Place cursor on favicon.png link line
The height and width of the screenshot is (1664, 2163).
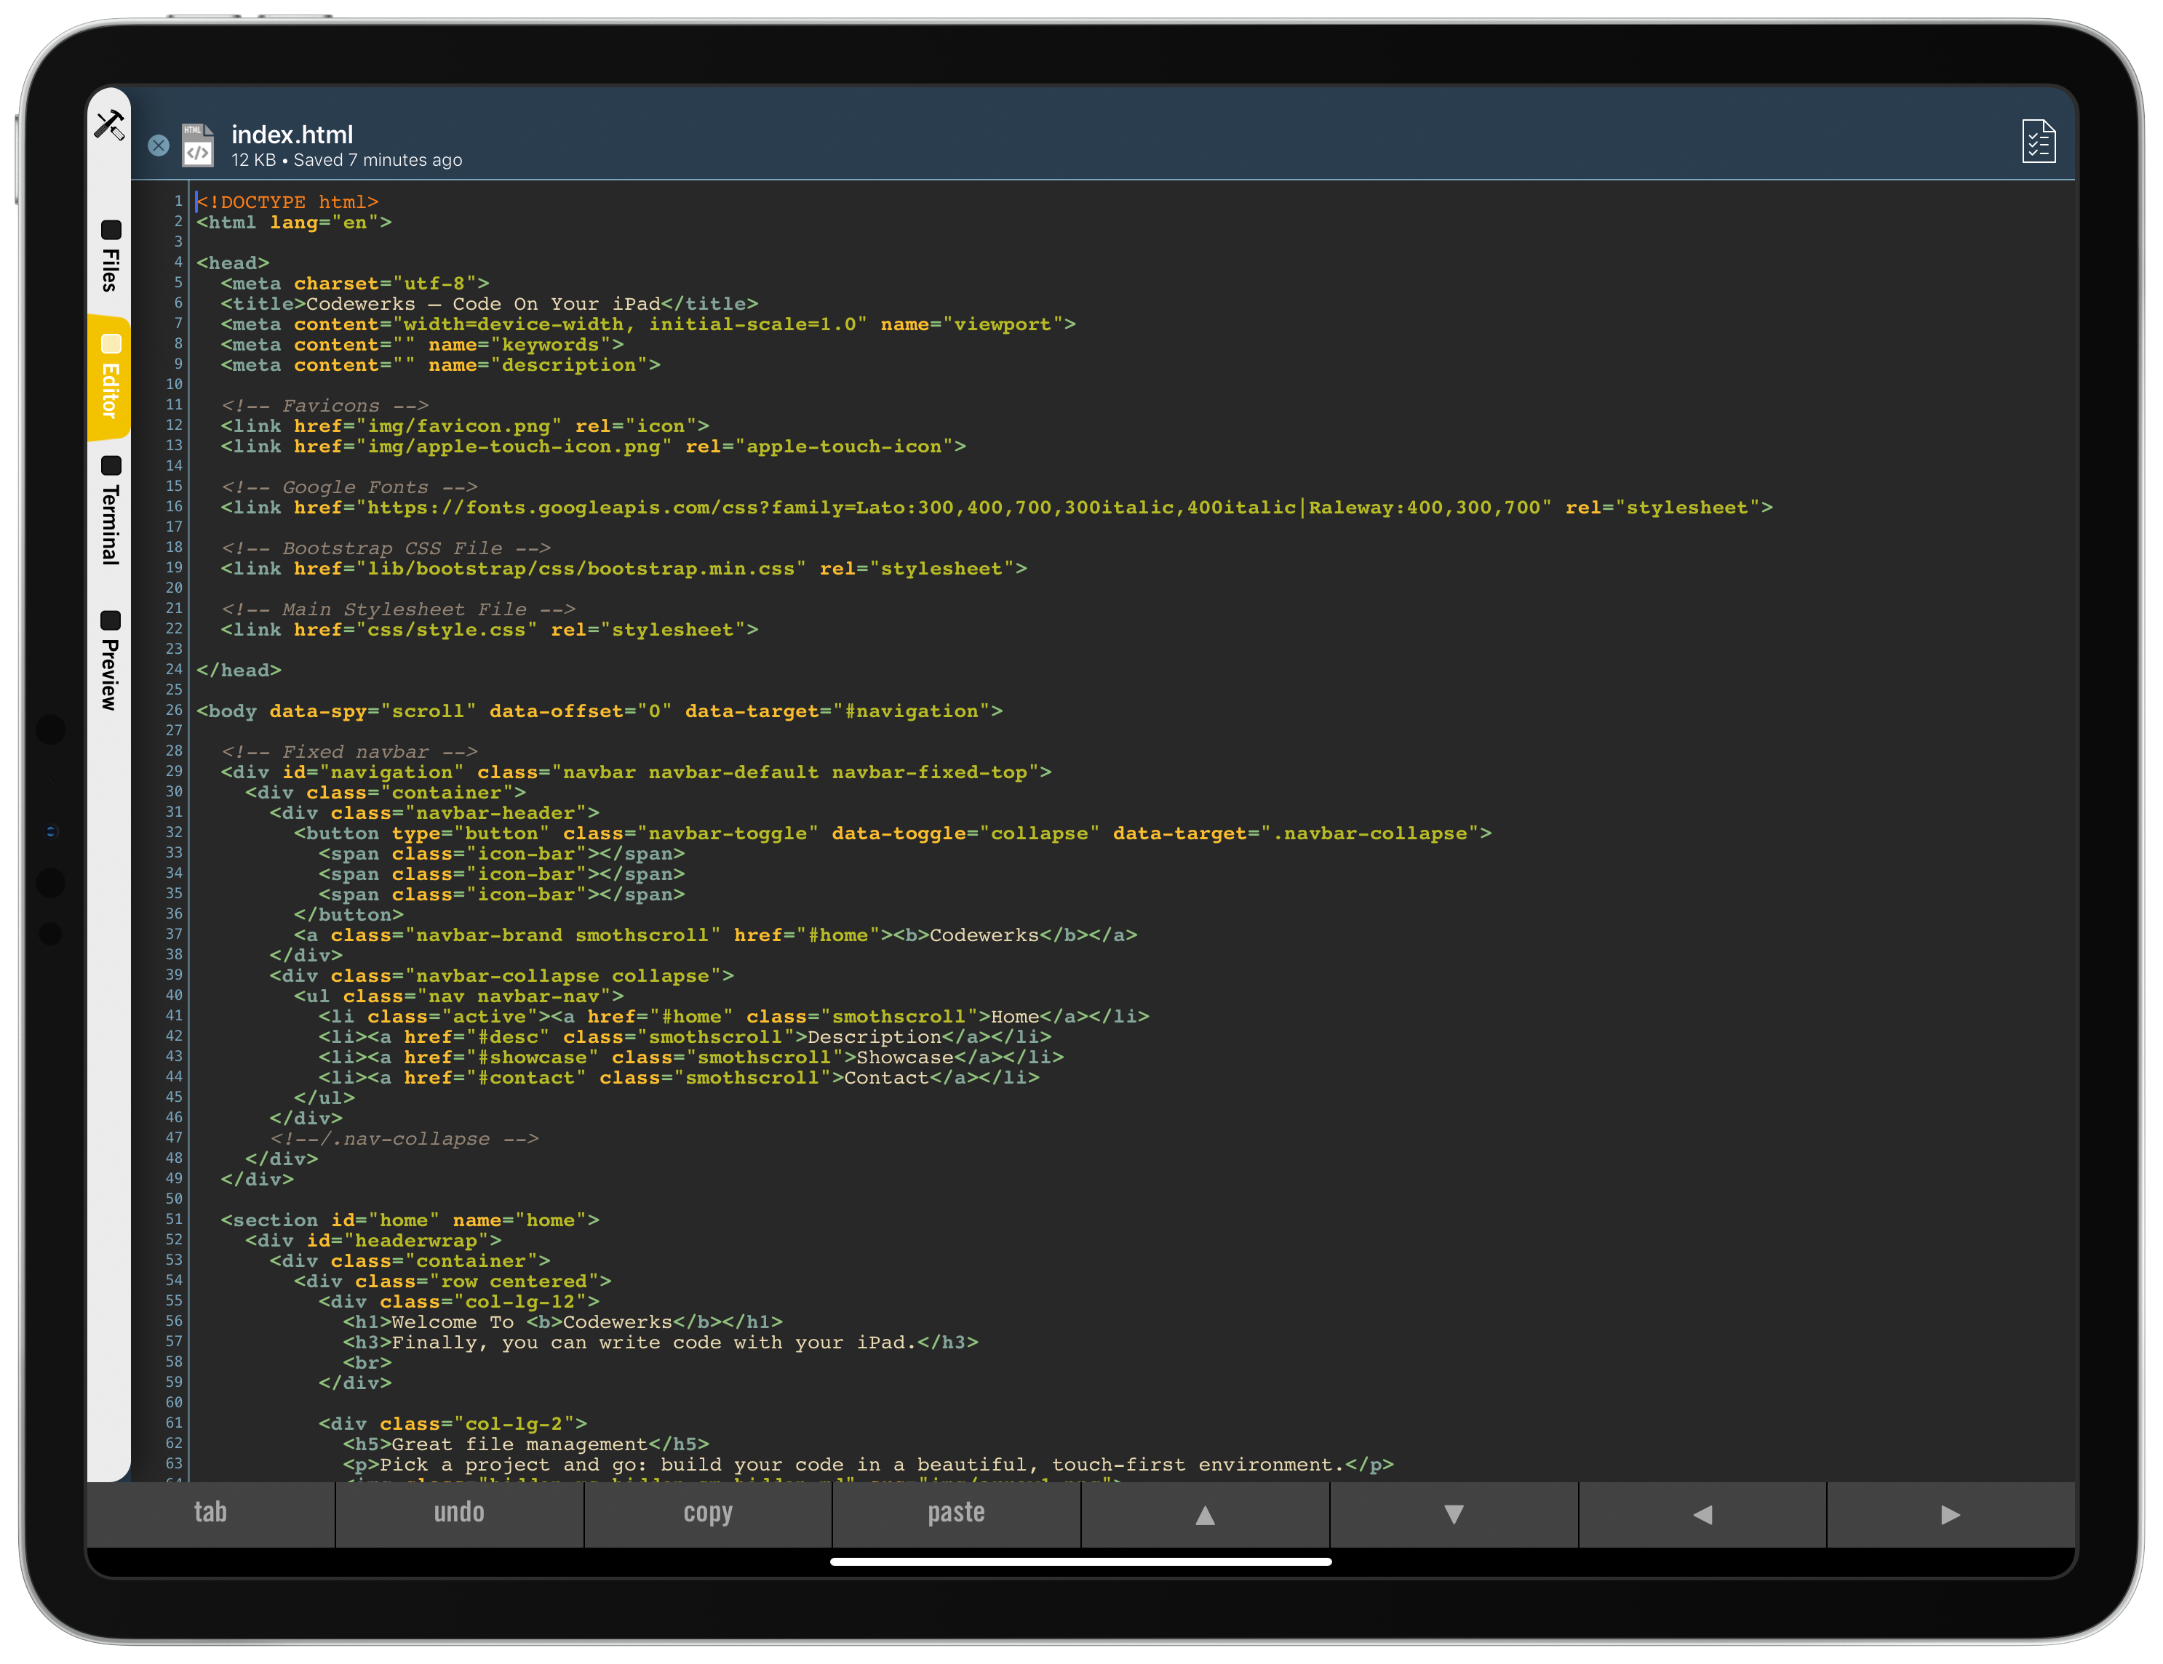pos(464,427)
